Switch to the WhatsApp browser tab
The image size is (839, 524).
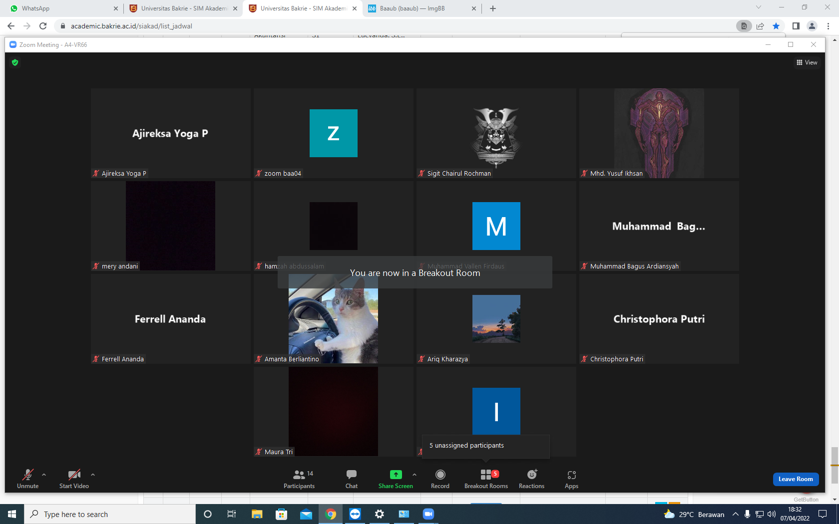point(63,8)
